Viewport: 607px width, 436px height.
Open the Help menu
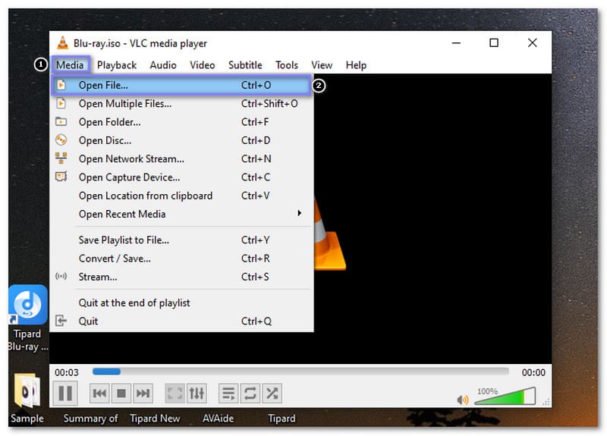356,65
